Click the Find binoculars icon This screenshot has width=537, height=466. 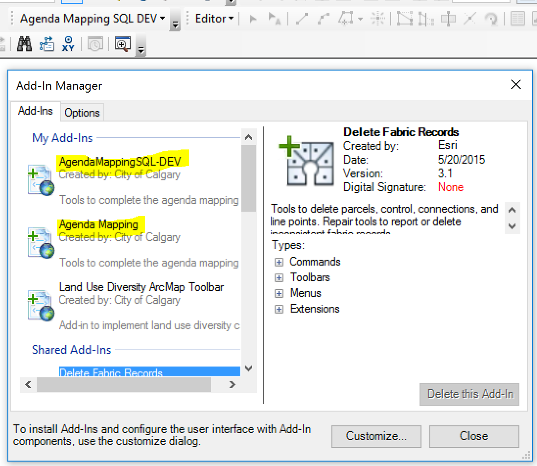point(24,44)
